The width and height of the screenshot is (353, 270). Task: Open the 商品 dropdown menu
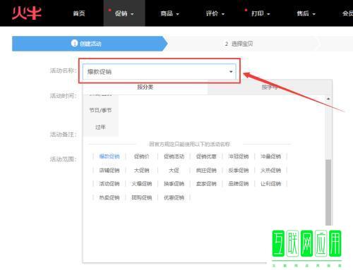coord(169,13)
